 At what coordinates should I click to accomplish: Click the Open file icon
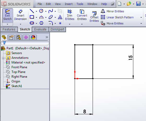coord(129,4)
